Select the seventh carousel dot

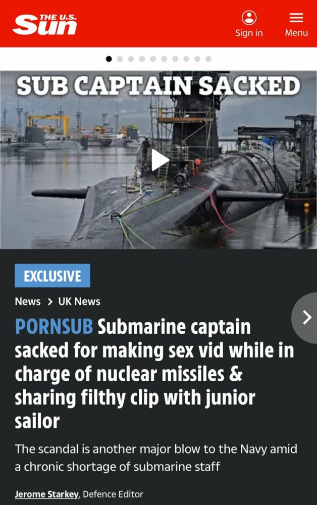175,59
